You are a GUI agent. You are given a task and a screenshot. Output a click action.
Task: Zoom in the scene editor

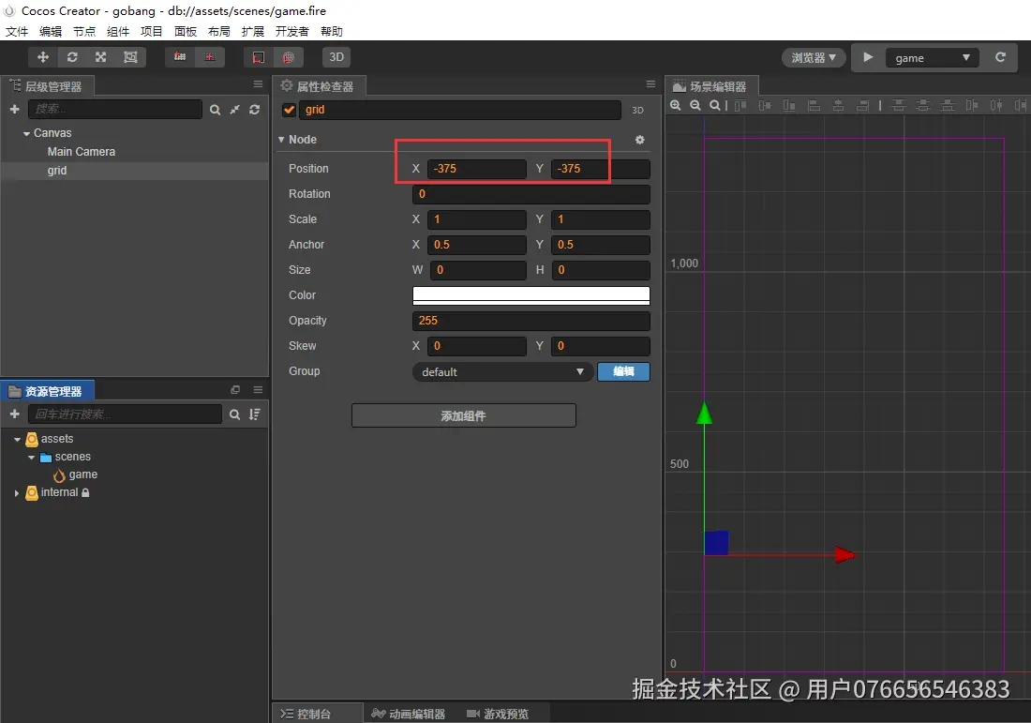click(x=675, y=105)
